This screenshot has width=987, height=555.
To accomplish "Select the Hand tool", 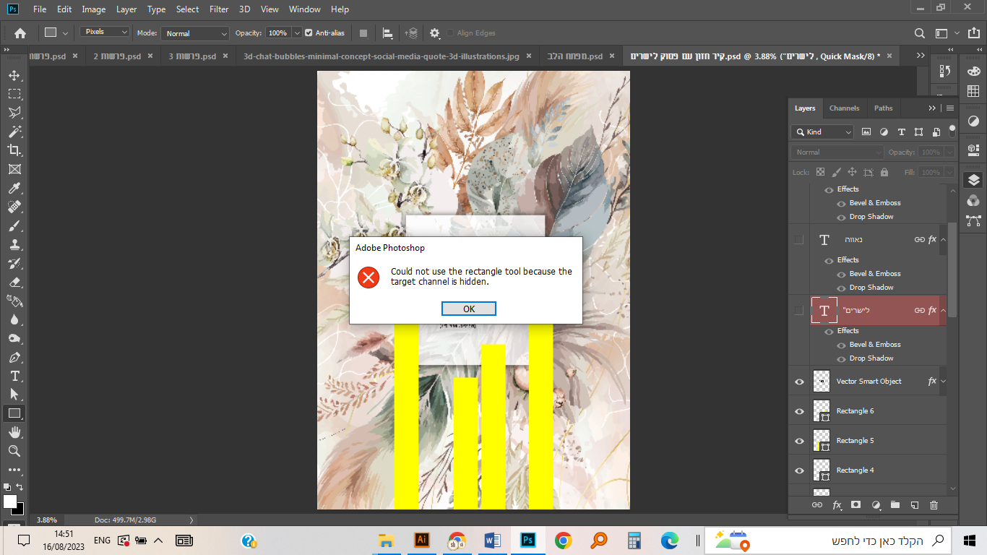I will click(14, 432).
